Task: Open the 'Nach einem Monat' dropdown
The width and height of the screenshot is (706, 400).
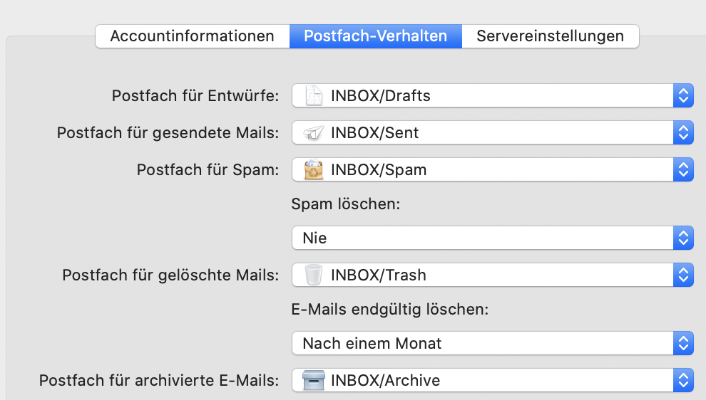Action: tap(492, 343)
